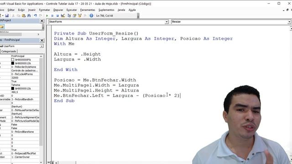Open the Executar menu

pos(72,10)
